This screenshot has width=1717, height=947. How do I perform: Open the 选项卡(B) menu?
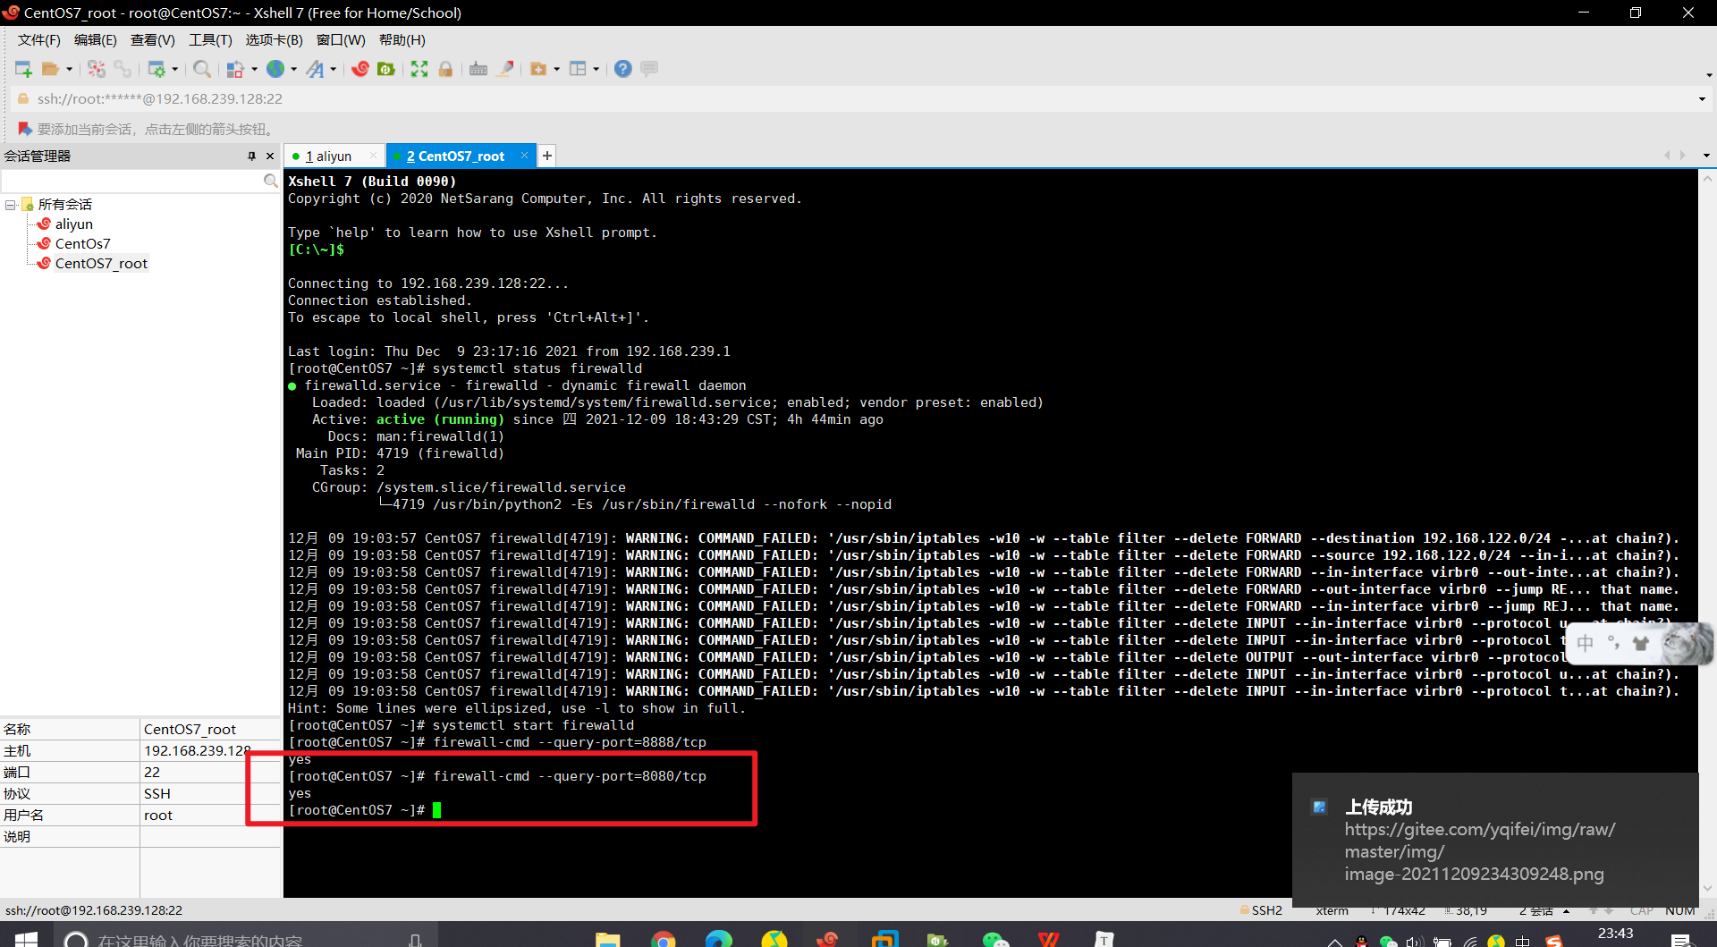pyautogui.click(x=275, y=40)
